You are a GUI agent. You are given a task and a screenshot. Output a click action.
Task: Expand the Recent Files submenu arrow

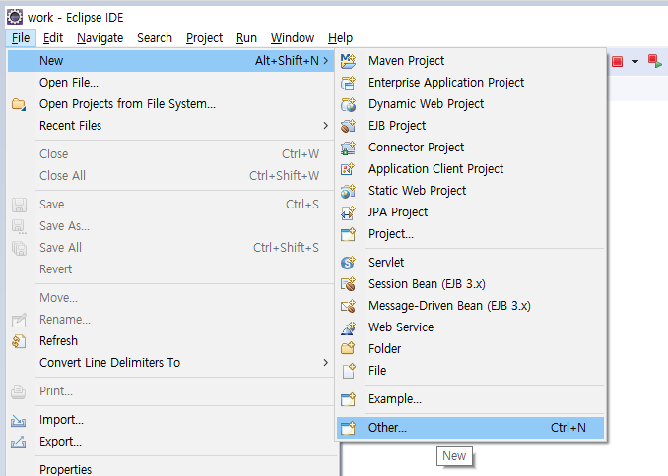coord(326,126)
